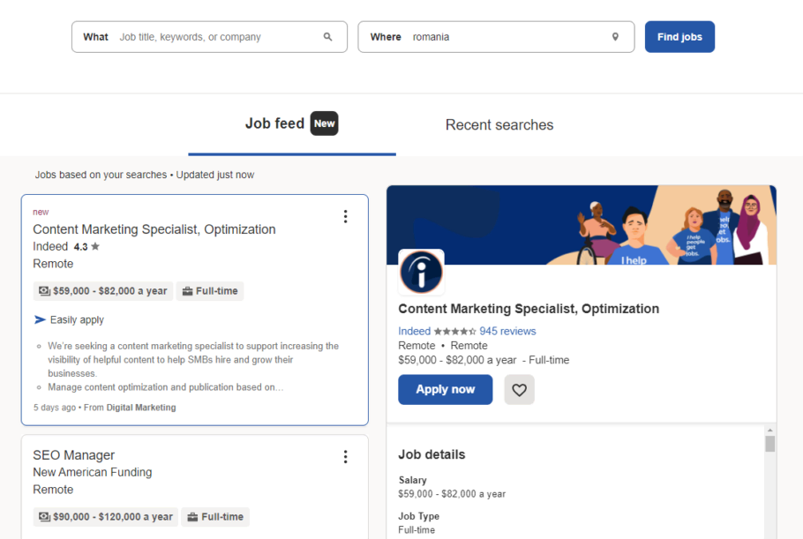The image size is (803, 539).
Task: Open the three-dot menu on SEO Manager card
Action: [346, 457]
